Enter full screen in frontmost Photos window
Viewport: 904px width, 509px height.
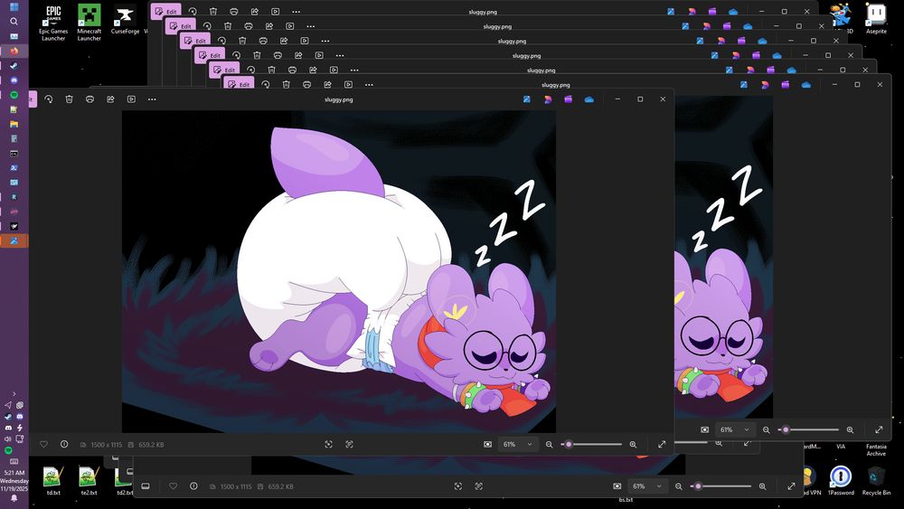[x=662, y=445]
